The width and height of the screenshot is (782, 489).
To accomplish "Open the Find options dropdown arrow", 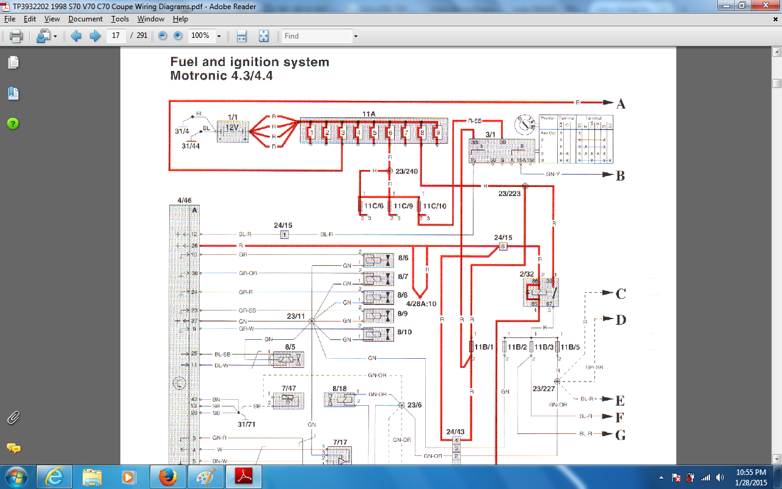I will click(356, 36).
